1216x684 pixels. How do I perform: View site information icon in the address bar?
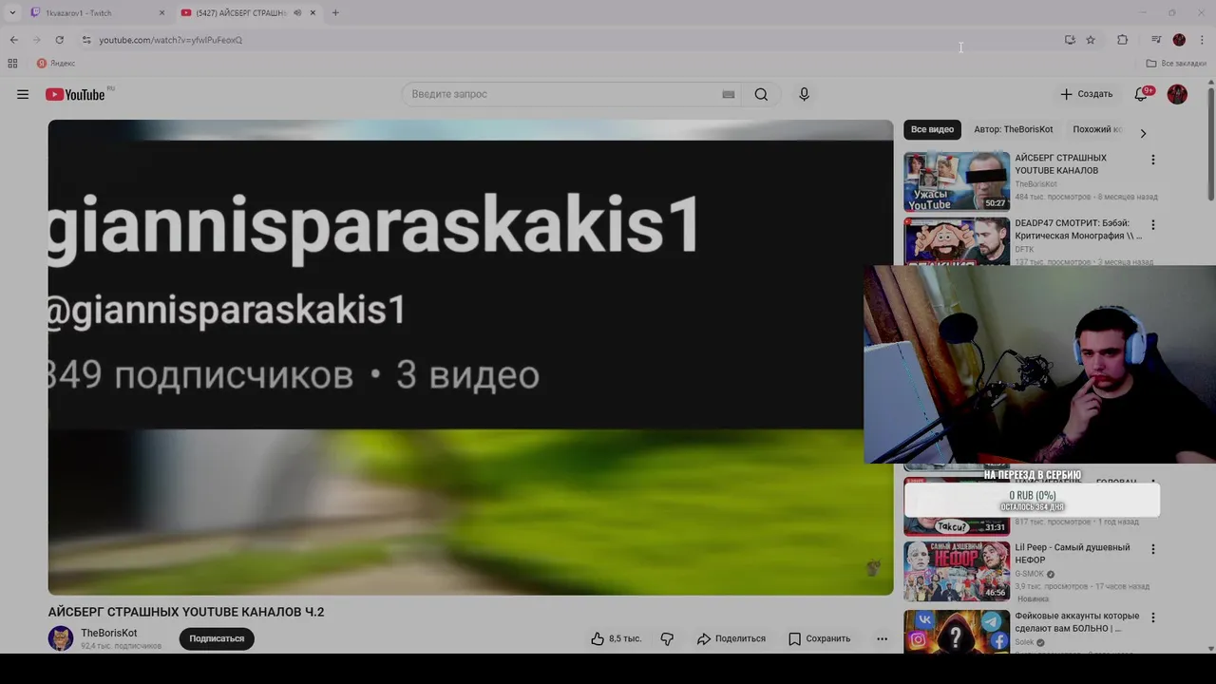tap(86, 40)
